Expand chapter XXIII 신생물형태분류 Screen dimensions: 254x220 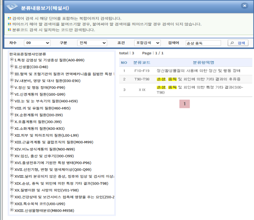click(x=12, y=210)
